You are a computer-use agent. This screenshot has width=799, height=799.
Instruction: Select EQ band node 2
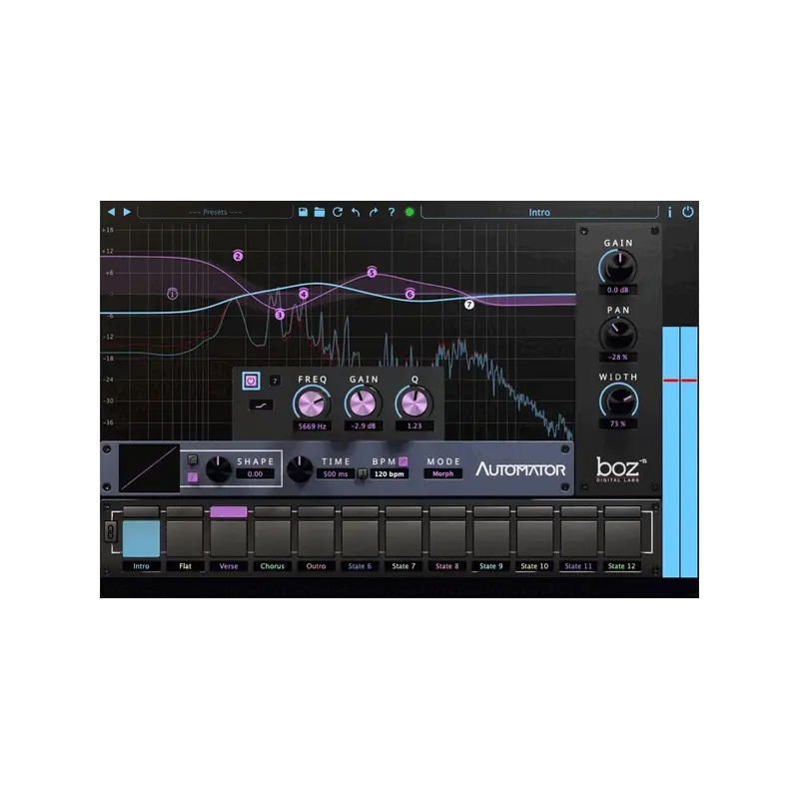(238, 256)
